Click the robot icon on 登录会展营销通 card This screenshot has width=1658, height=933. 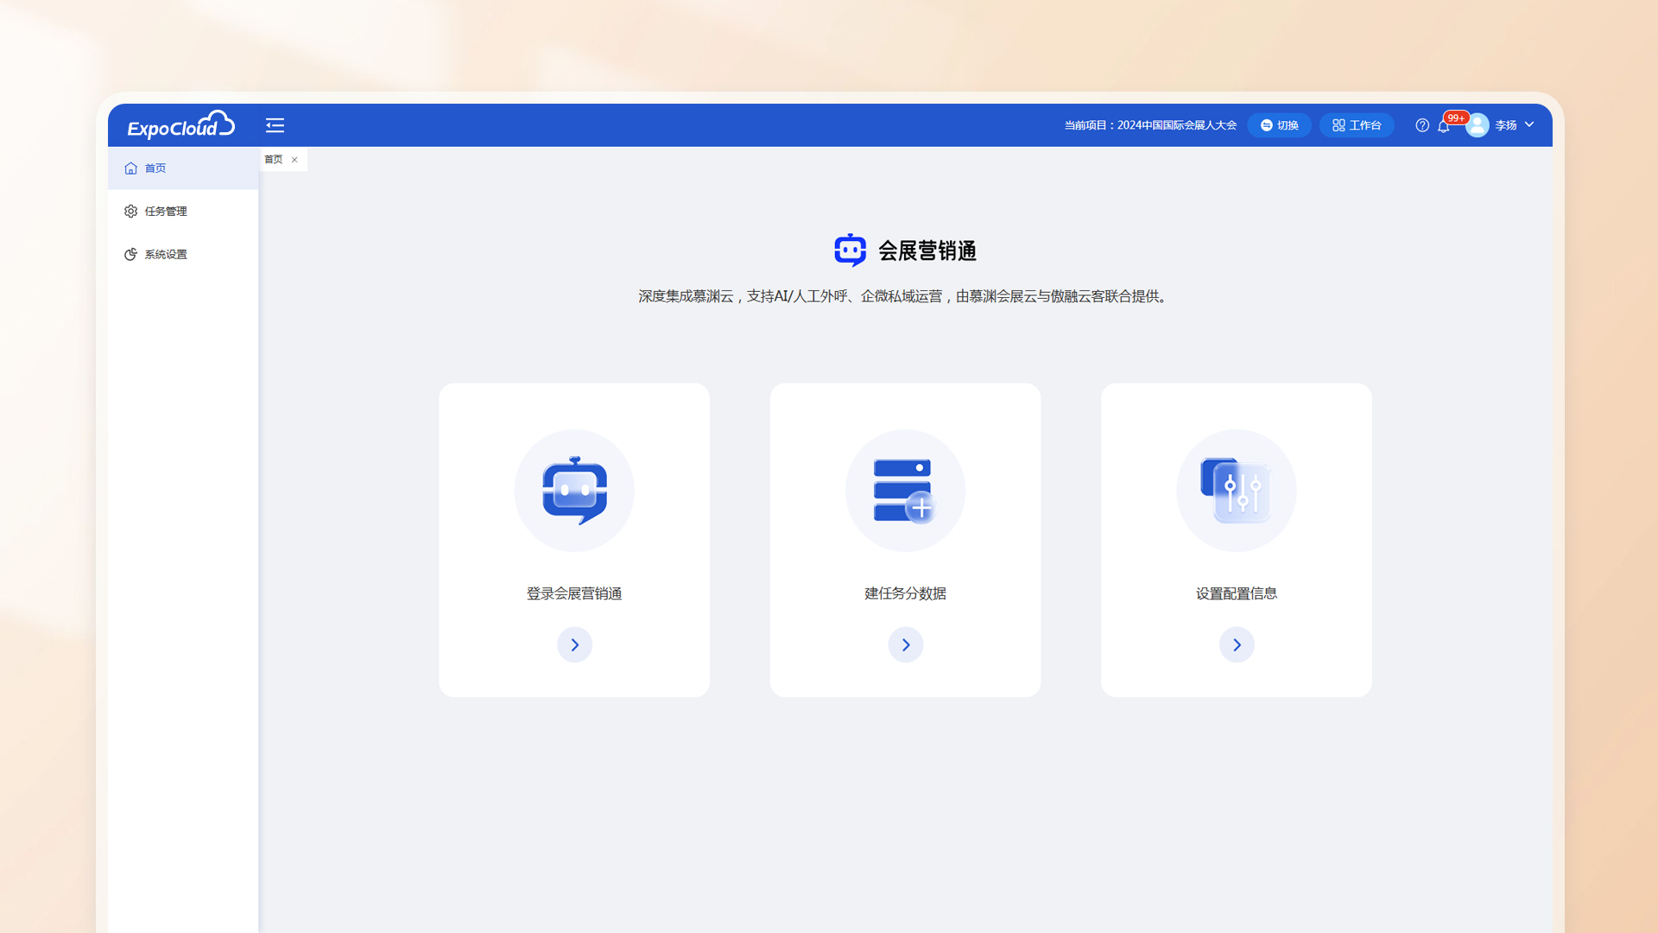[574, 491]
